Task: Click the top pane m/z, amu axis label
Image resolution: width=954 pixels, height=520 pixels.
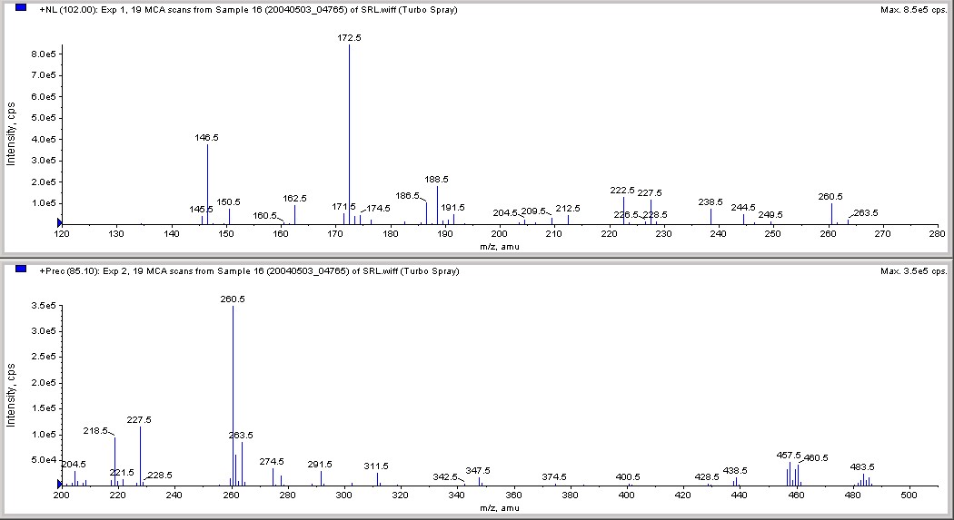Action: (500, 247)
